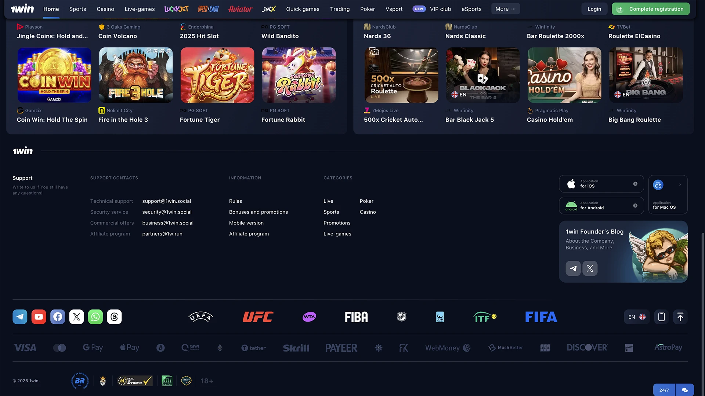Viewport: 705px width, 396px height.
Task: Open the Poker category link
Action: point(366,201)
